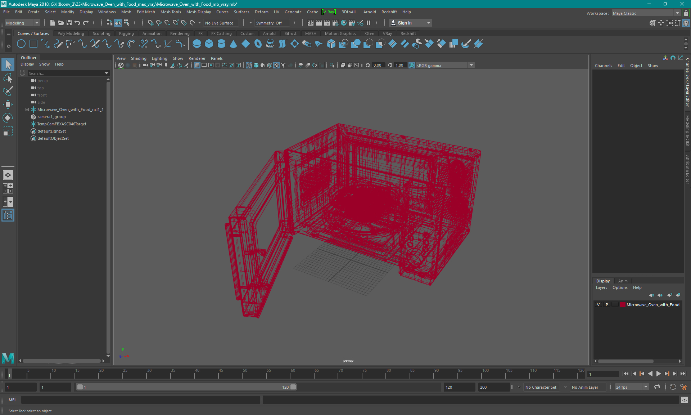The height and width of the screenshot is (415, 691).
Task: Open the Outliner search filter dropdown
Action: click(x=107, y=73)
